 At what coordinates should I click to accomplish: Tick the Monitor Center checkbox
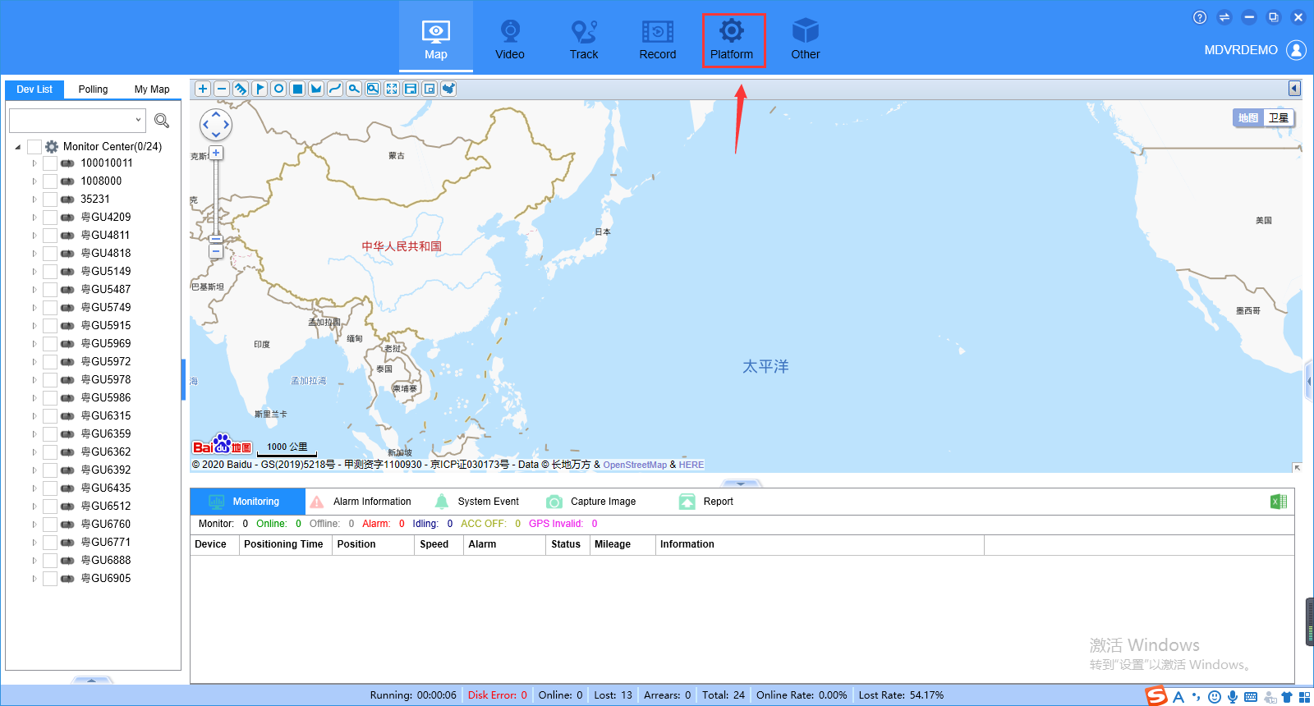click(x=34, y=146)
